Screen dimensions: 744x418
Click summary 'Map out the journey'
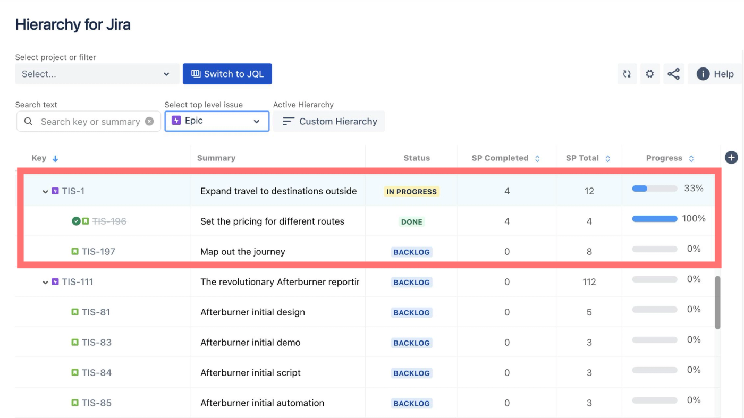click(x=243, y=252)
